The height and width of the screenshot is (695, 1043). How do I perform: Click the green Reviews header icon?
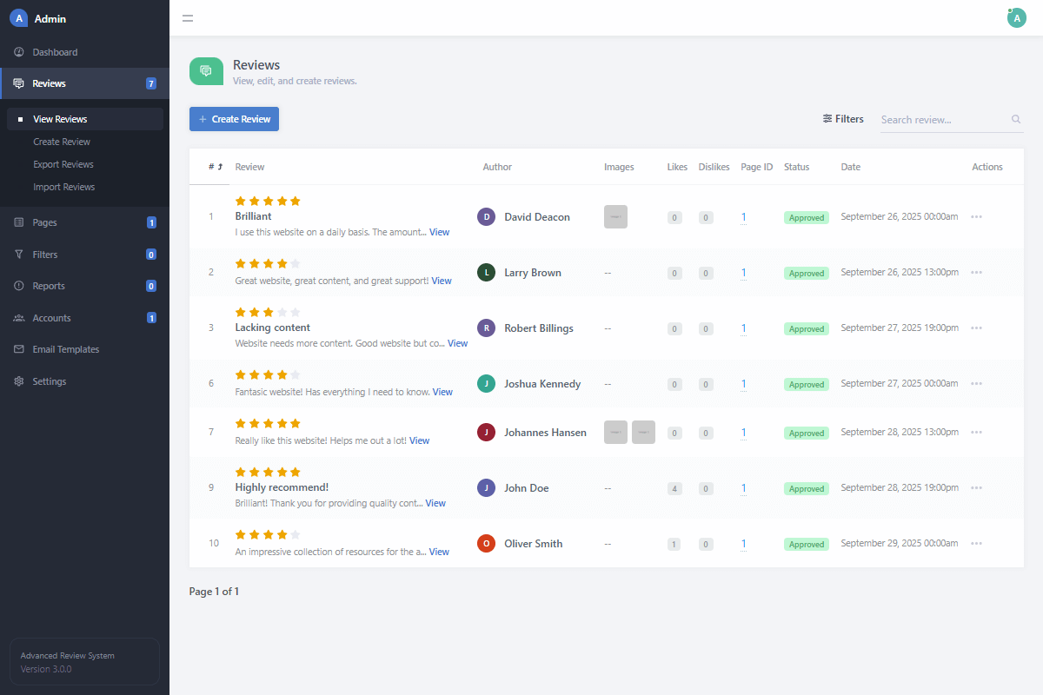click(x=206, y=71)
